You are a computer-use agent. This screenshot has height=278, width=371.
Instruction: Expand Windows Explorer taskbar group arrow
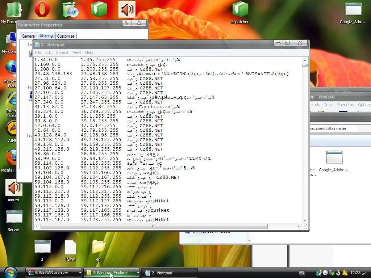pyautogui.click(x=138, y=273)
